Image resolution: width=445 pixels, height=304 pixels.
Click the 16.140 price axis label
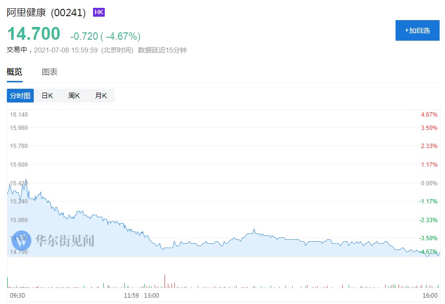[x=19, y=114]
